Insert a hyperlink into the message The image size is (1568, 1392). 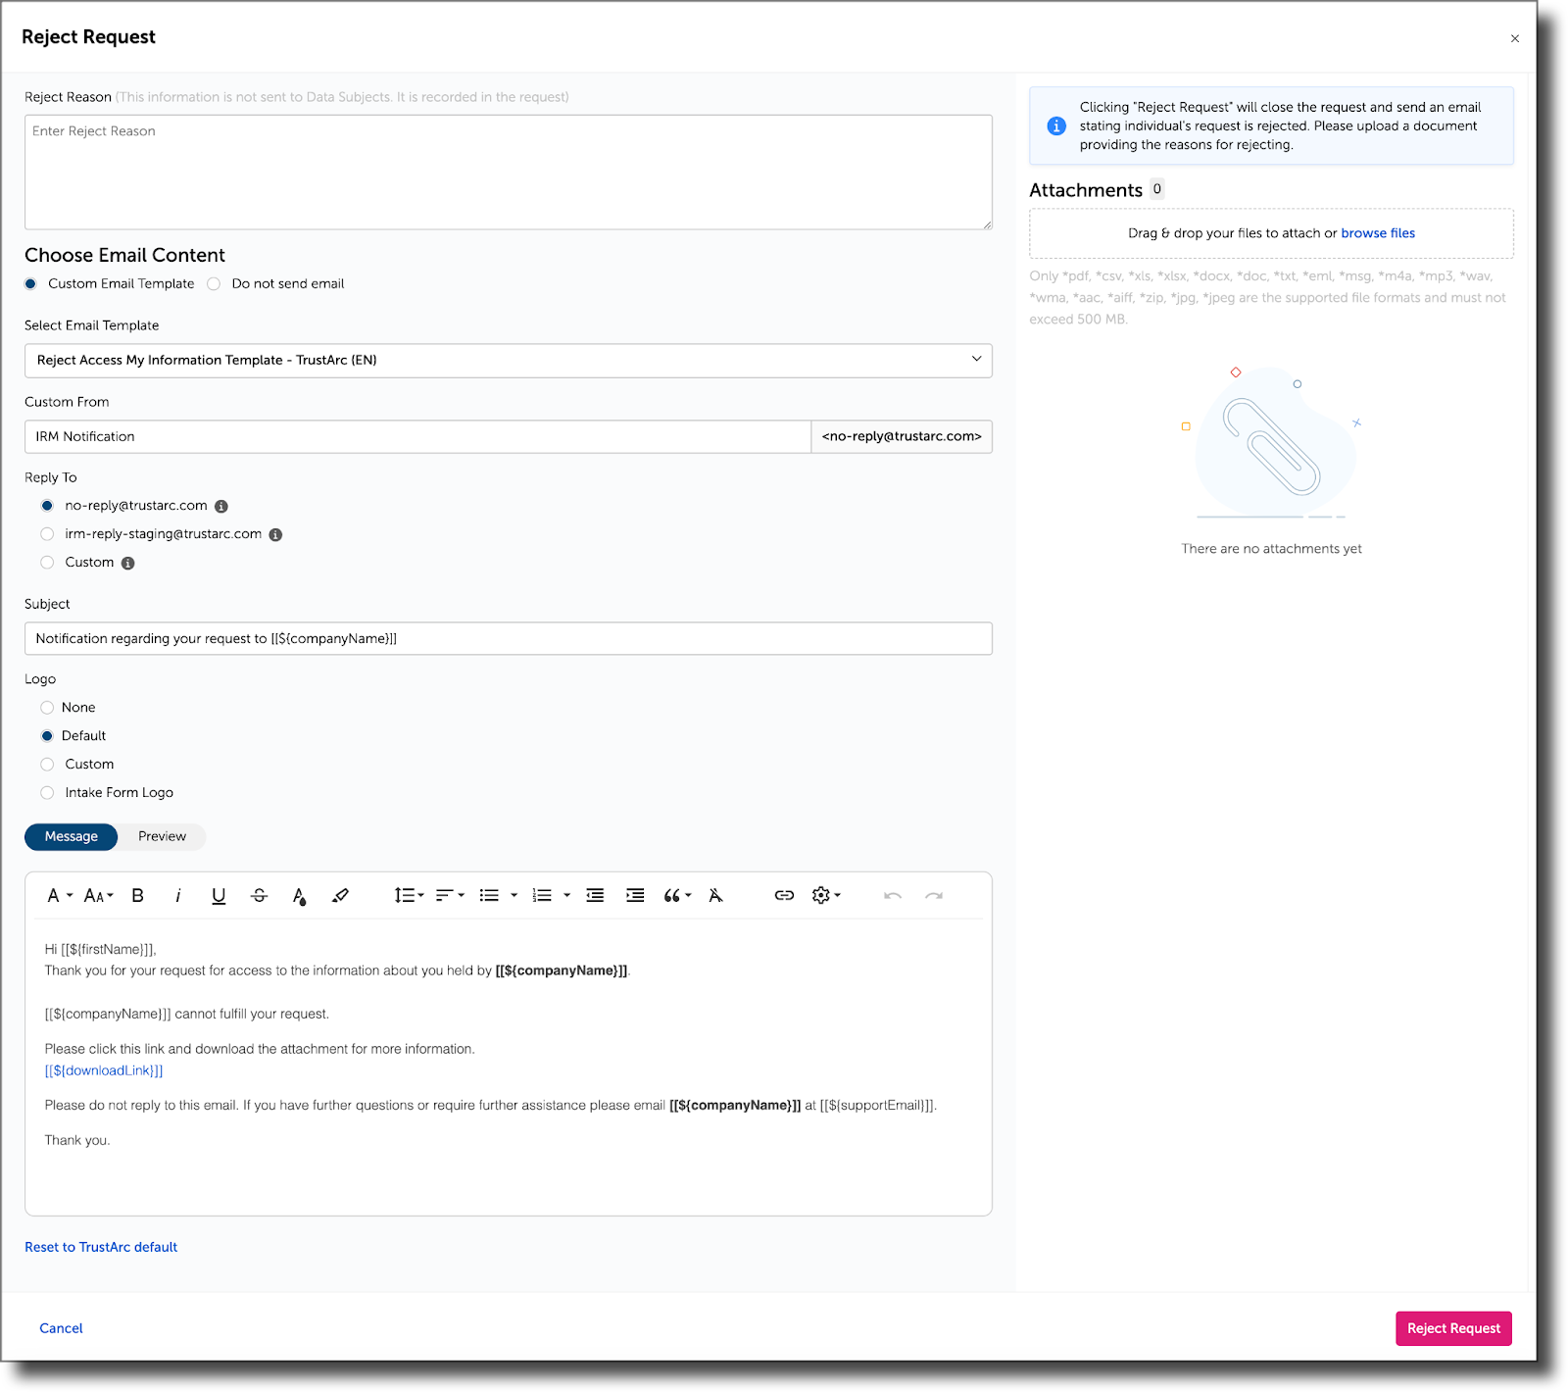[784, 895]
